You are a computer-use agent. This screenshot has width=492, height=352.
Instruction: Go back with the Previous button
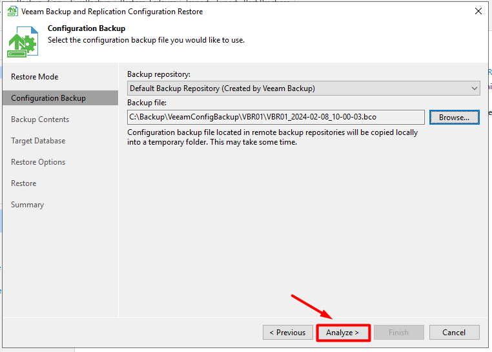288,332
